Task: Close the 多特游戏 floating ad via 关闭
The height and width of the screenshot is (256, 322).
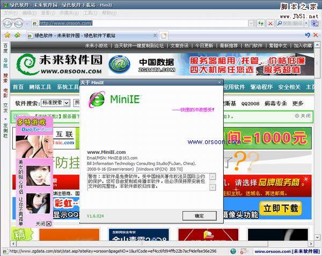Action: (x=43, y=223)
